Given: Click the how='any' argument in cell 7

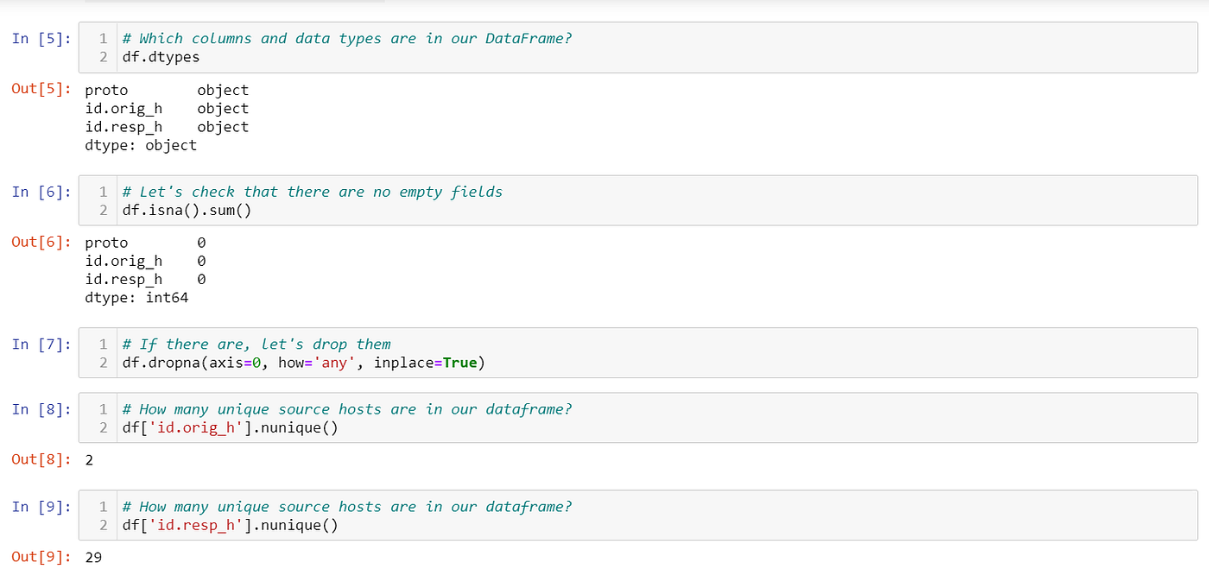Looking at the screenshot, I should coord(317,363).
